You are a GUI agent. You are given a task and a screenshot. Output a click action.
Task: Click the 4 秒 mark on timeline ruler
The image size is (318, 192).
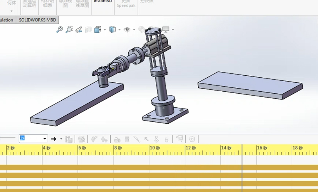click(47, 148)
